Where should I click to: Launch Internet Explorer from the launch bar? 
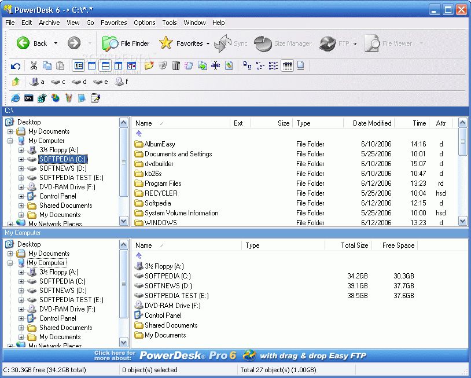pos(15,98)
